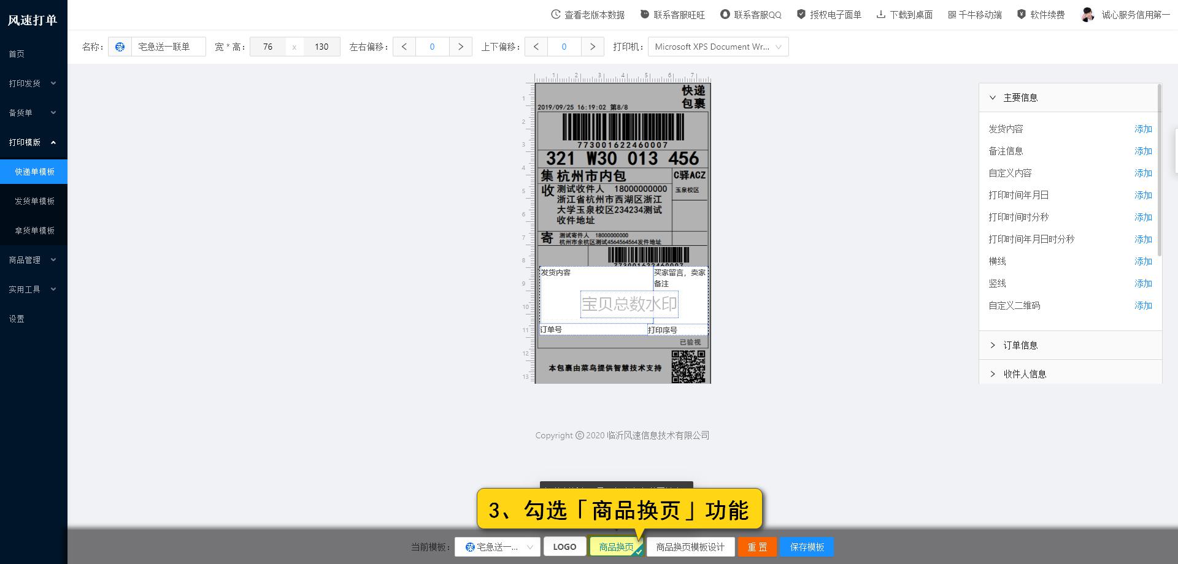Viewport: 1178px width, 564px height.
Task: Decrease up-down offset with left arrow
Action: coord(536,47)
